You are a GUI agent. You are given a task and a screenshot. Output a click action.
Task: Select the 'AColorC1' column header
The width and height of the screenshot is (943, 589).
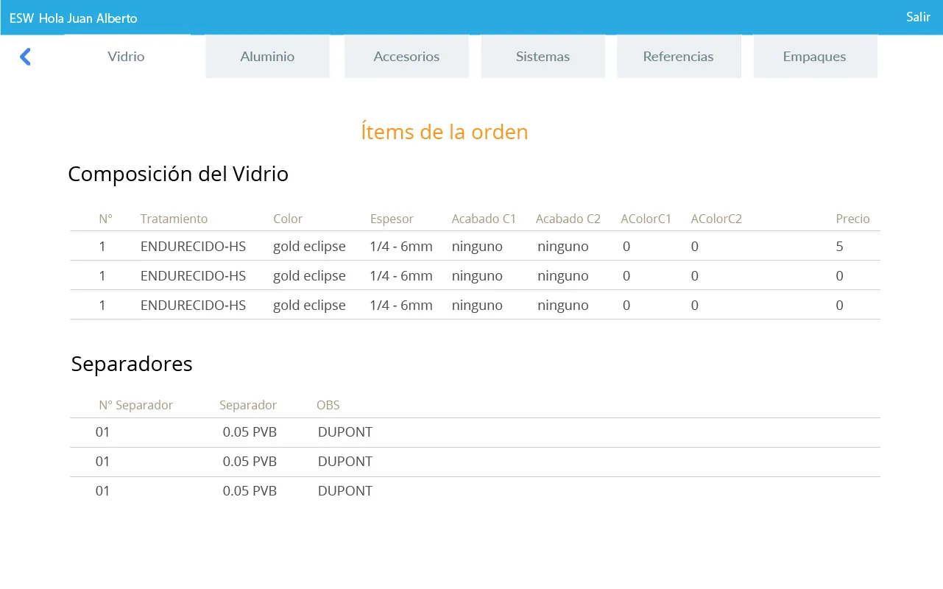click(x=646, y=219)
